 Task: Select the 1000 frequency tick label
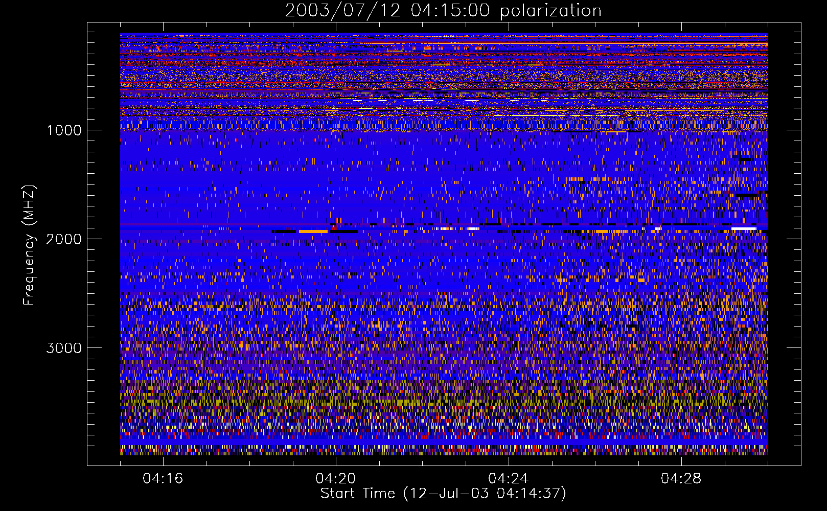click(64, 130)
